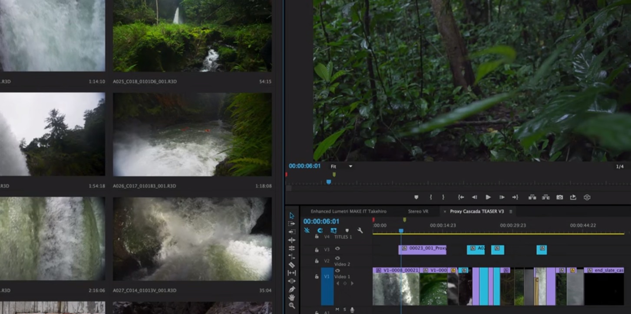Step forward one frame

point(502,197)
